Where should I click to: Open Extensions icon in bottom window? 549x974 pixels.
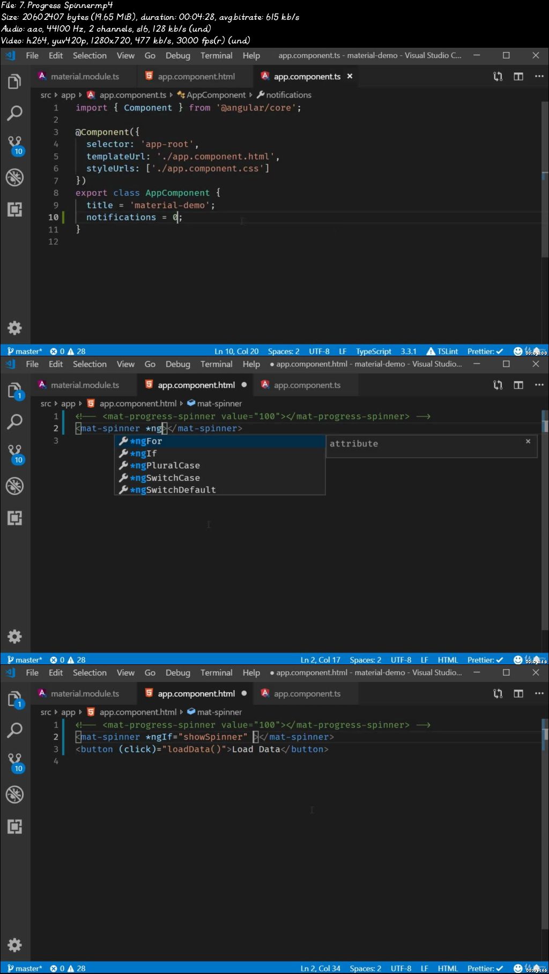click(x=14, y=826)
